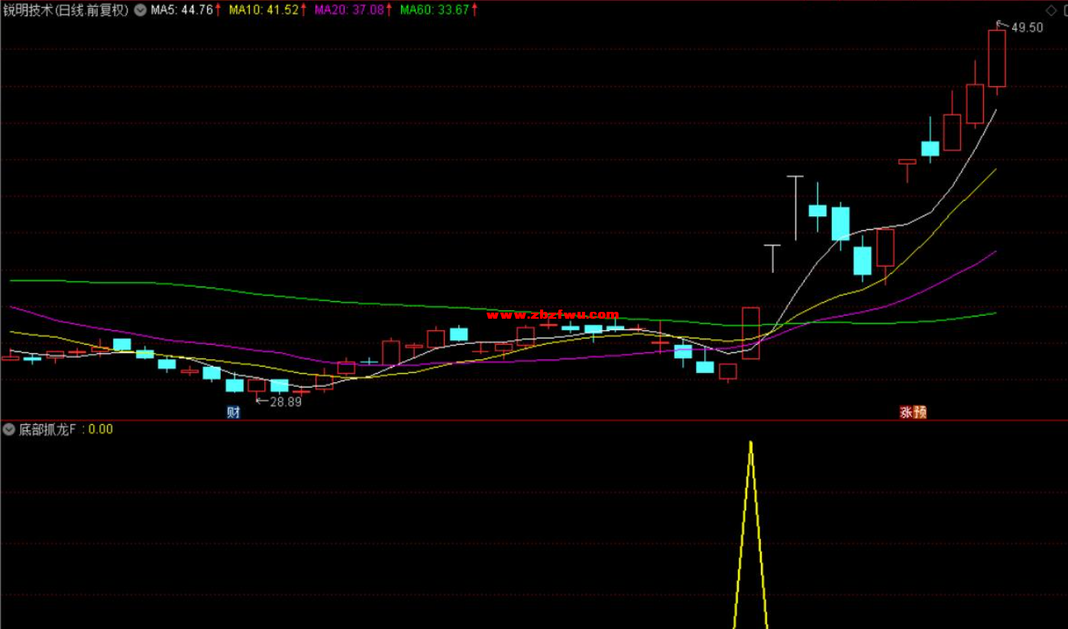The height and width of the screenshot is (629, 1068).
Task: Click the diamond icon at top-right corner
Action: [1052, 10]
